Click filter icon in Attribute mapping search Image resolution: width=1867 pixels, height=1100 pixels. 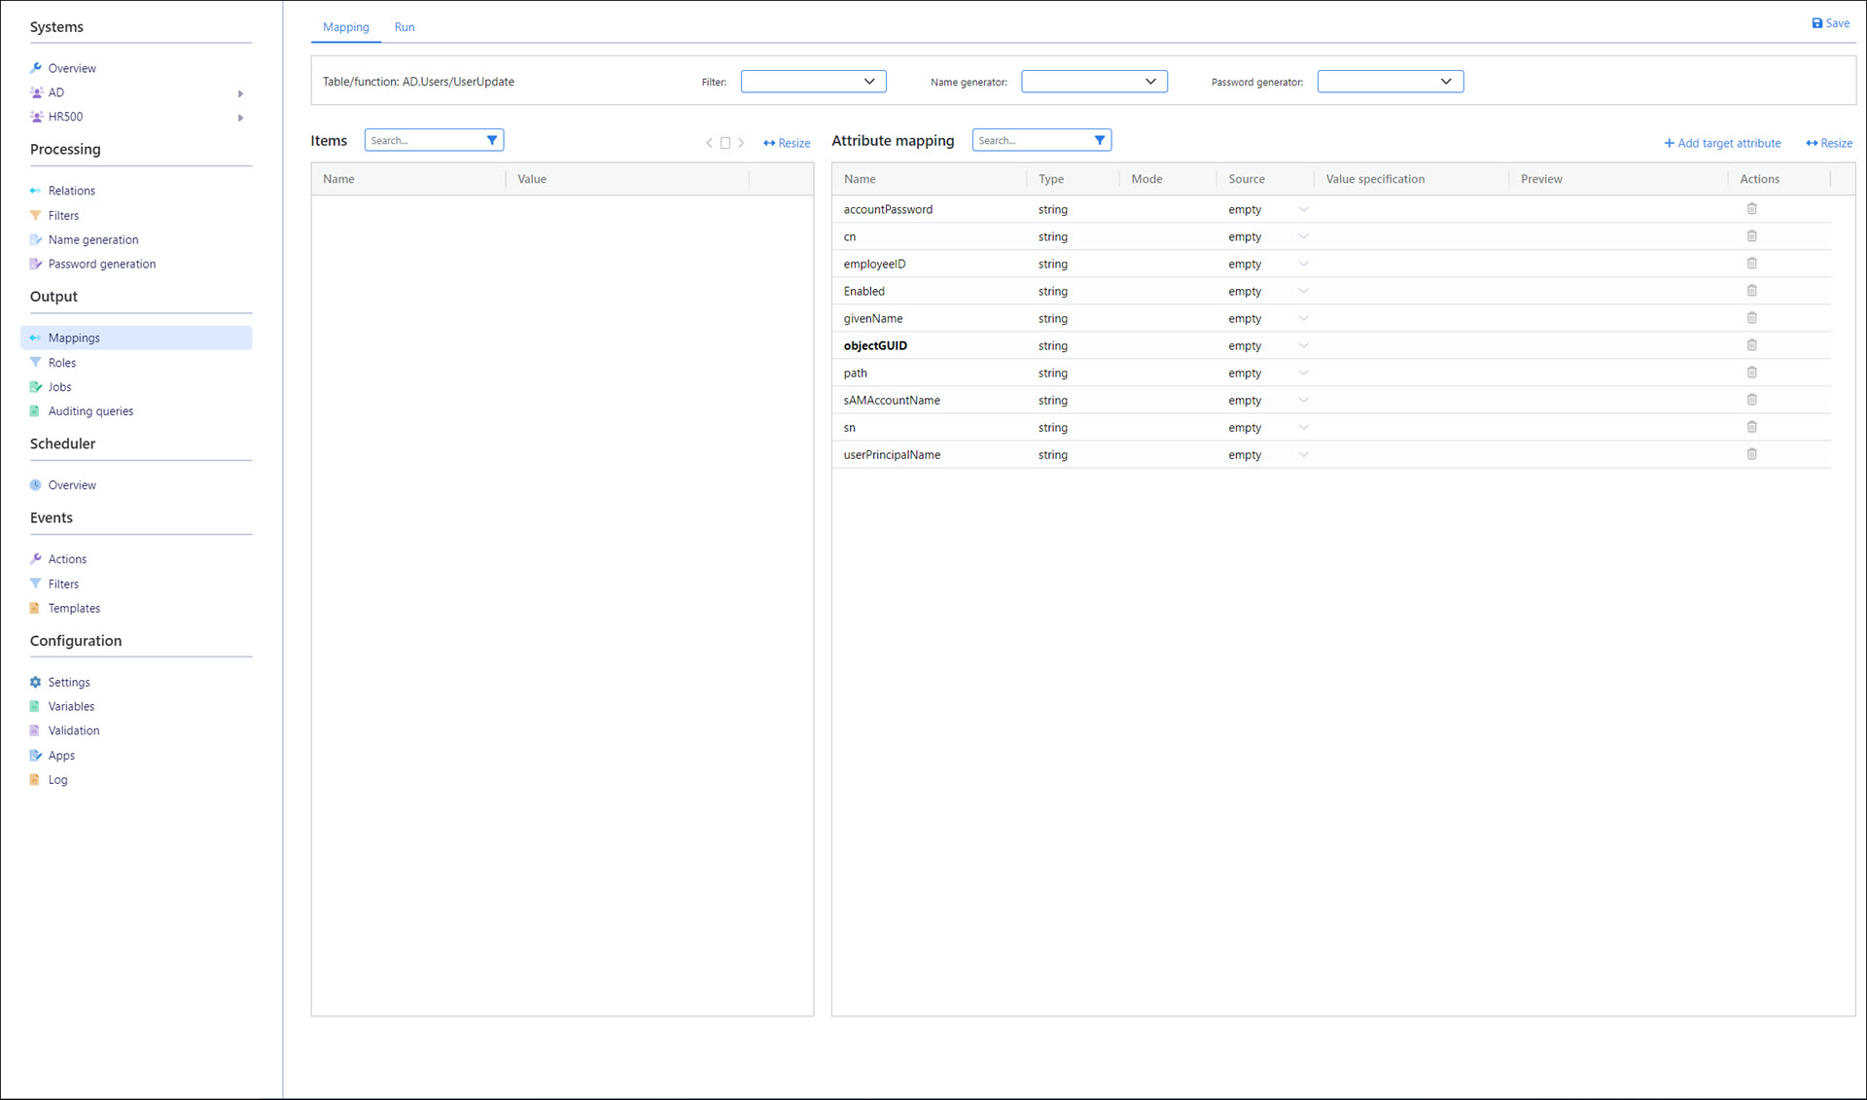(x=1099, y=140)
